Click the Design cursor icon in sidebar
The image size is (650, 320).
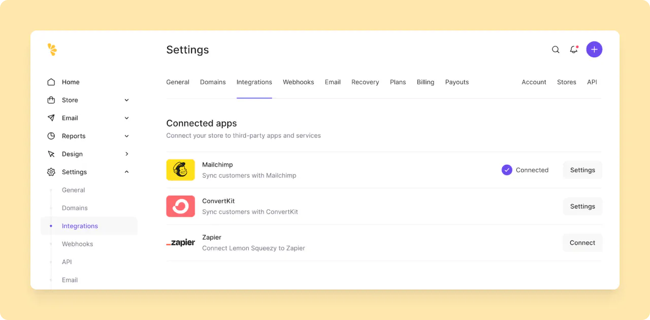click(x=51, y=154)
